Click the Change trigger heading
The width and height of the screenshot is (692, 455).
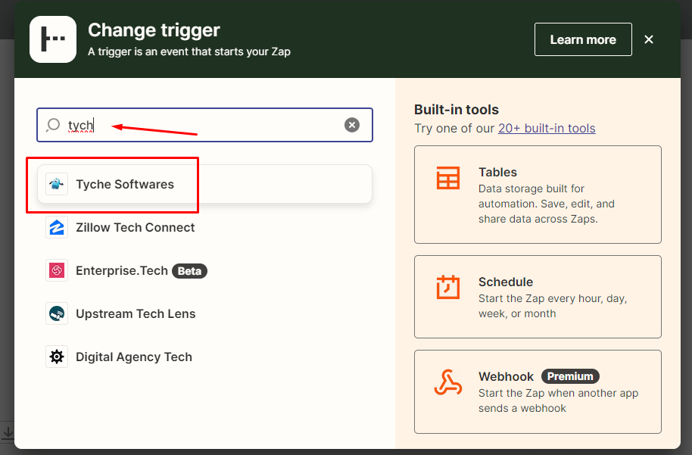(x=154, y=30)
